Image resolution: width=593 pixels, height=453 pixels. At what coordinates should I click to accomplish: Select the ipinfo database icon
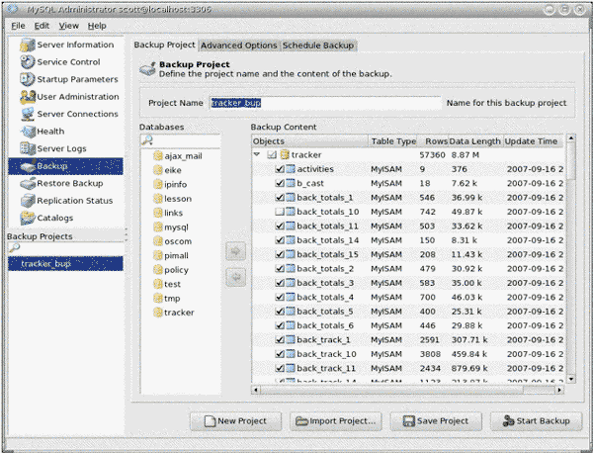[x=158, y=184]
